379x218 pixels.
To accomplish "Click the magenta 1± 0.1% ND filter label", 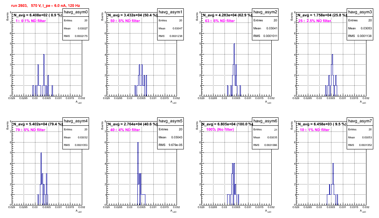I will (31, 21).
